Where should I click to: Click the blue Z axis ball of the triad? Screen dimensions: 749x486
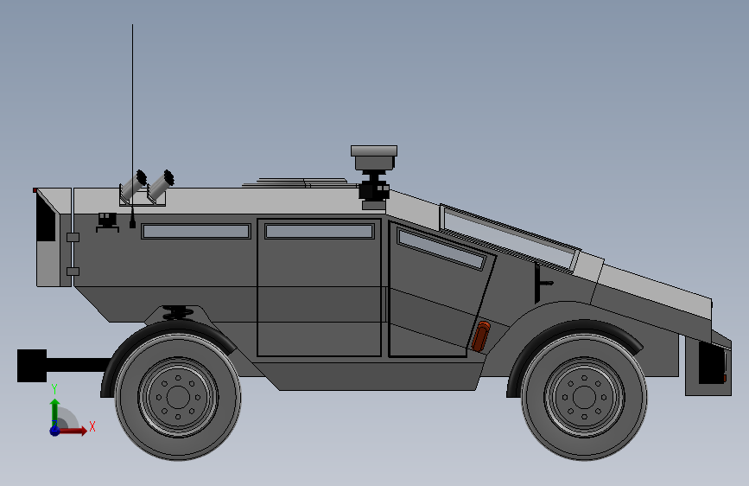point(55,431)
